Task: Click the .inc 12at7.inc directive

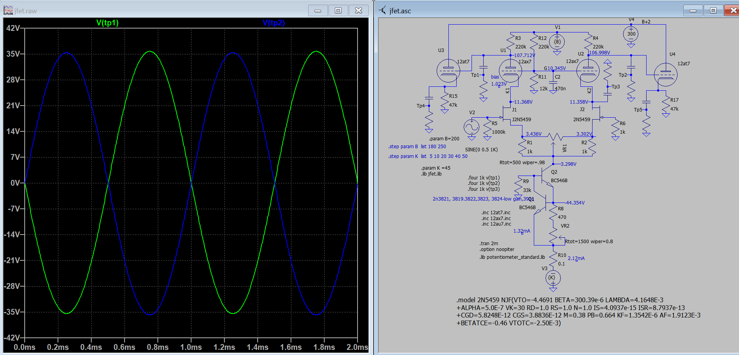Action: (496, 213)
